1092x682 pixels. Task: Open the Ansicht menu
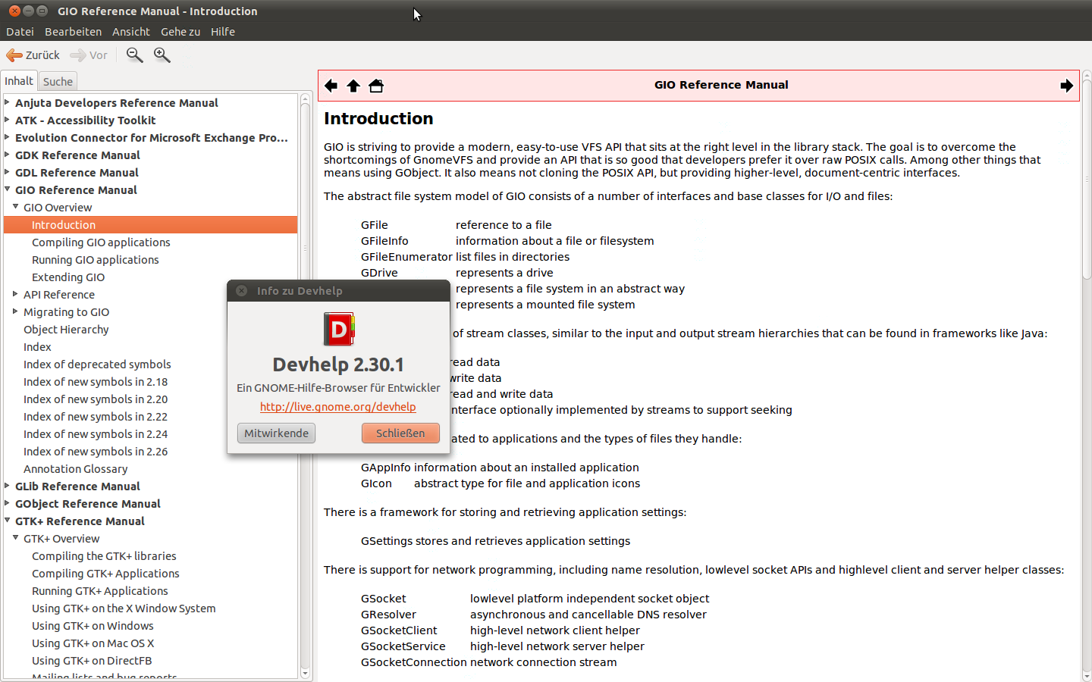pos(130,31)
